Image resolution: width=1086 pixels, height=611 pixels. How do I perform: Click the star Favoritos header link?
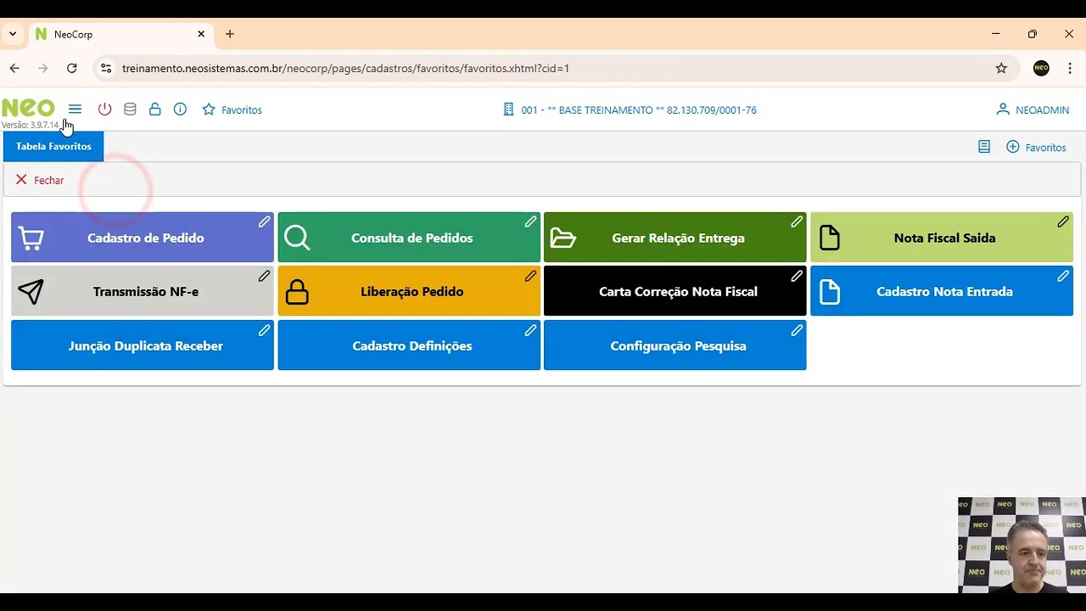(x=232, y=109)
